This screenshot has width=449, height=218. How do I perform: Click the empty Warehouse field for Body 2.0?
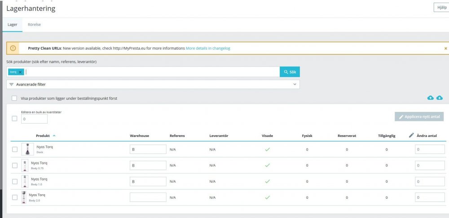pos(148,197)
